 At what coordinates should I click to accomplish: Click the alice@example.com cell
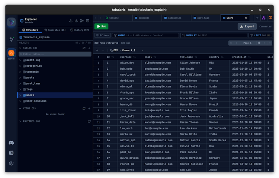tap(159, 63)
